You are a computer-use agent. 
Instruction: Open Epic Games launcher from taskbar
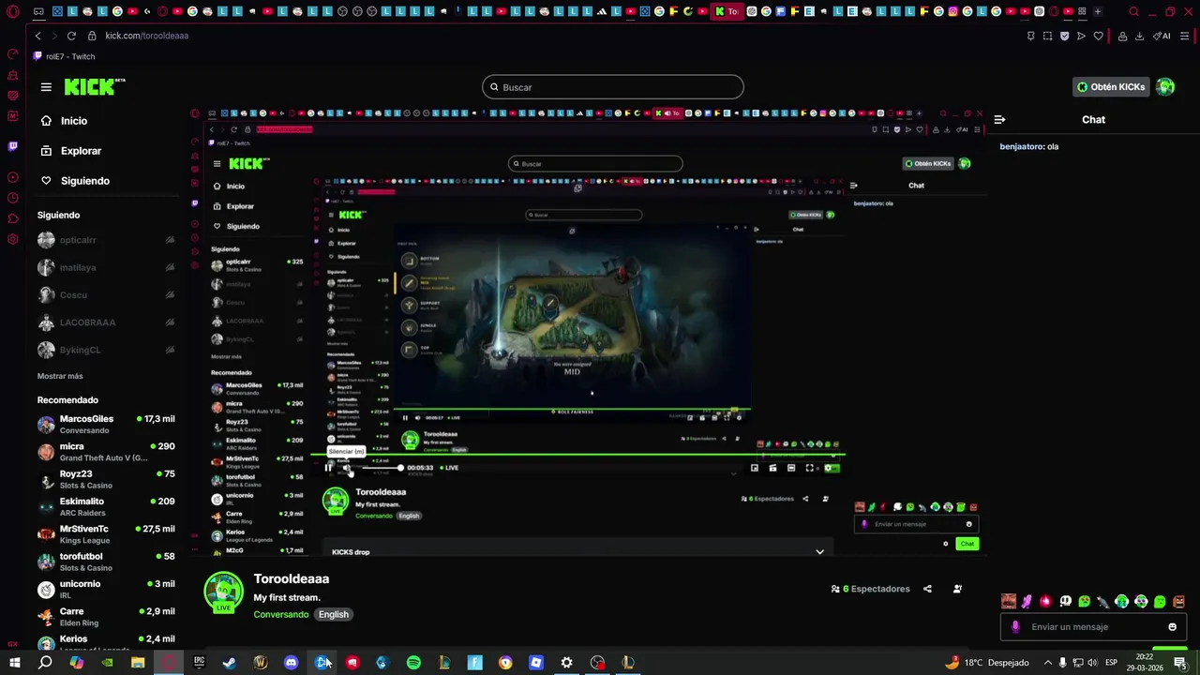199,663
